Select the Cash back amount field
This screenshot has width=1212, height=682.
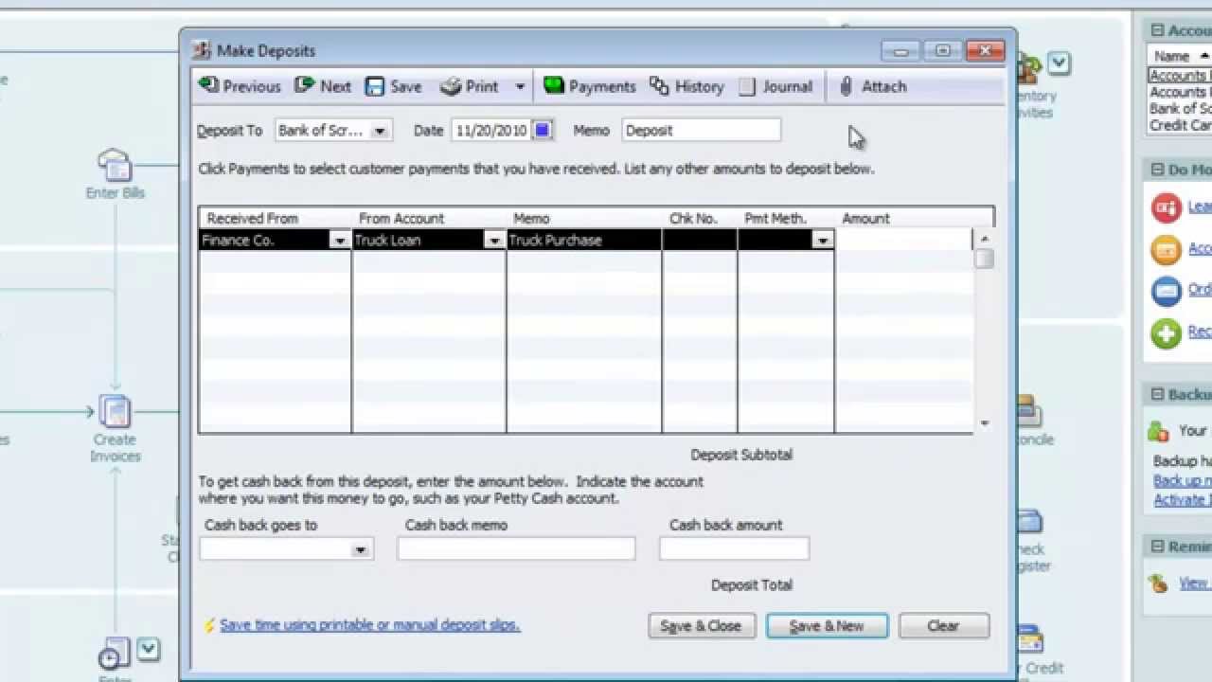coord(734,548)
